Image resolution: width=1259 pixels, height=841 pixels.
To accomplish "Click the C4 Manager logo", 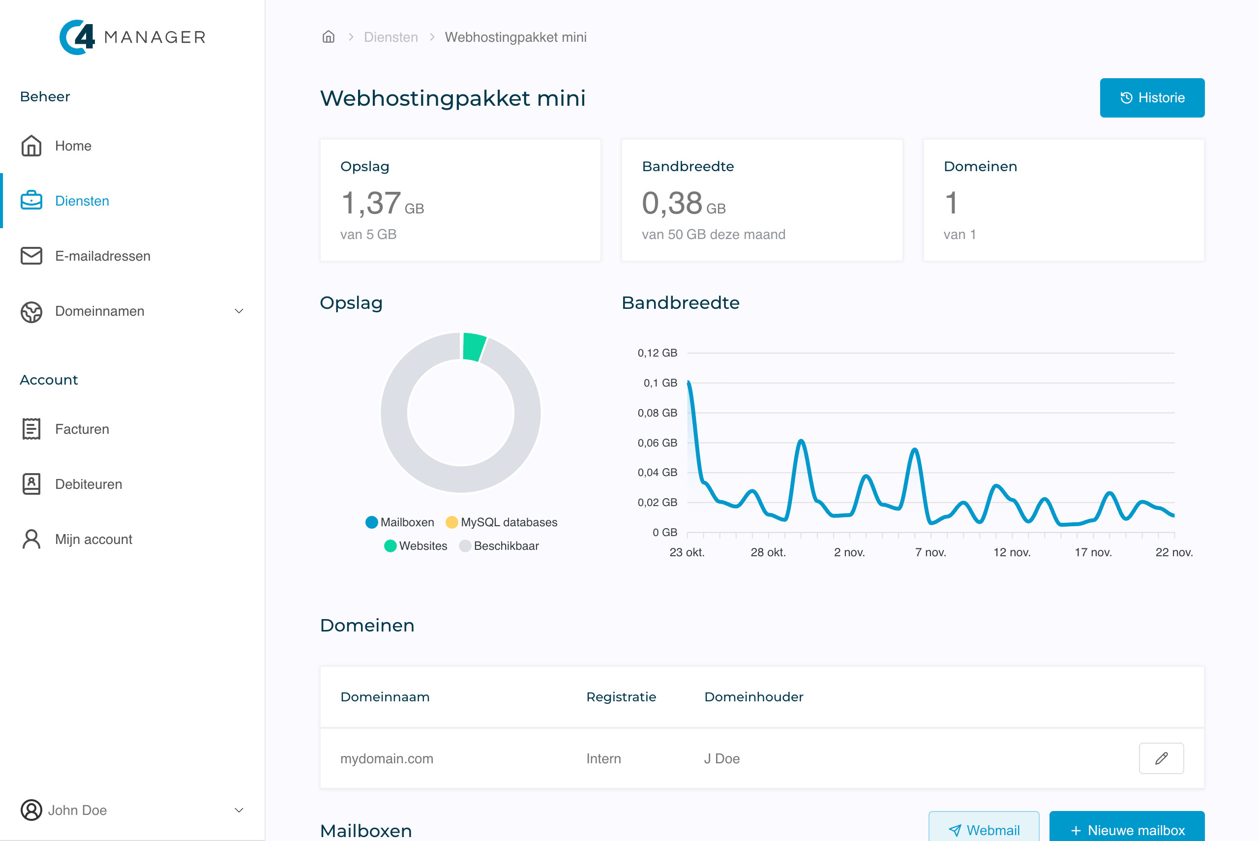I will point(131,36).
